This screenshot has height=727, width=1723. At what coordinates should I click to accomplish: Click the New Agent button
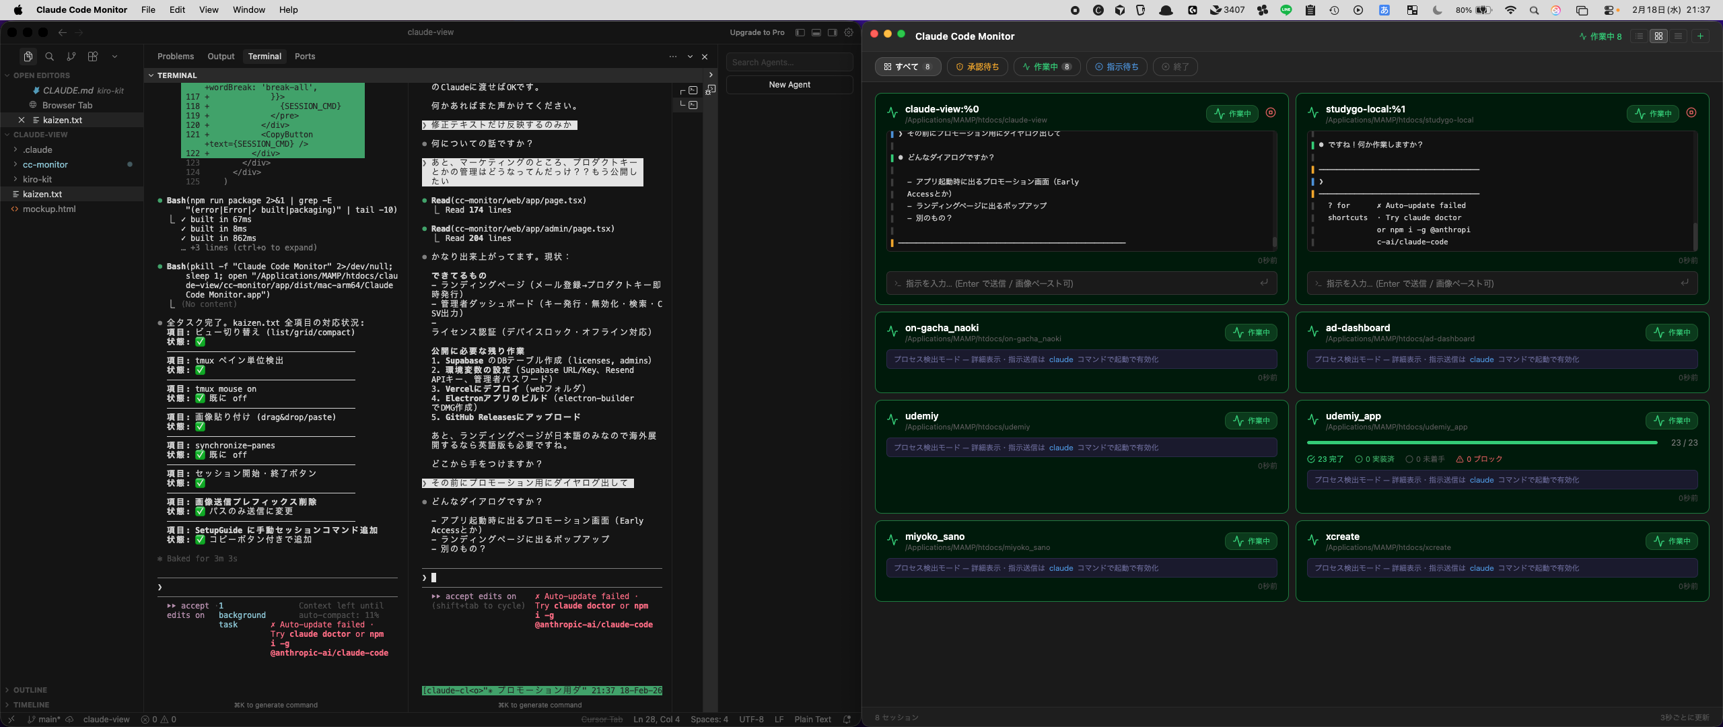point(789,84)
